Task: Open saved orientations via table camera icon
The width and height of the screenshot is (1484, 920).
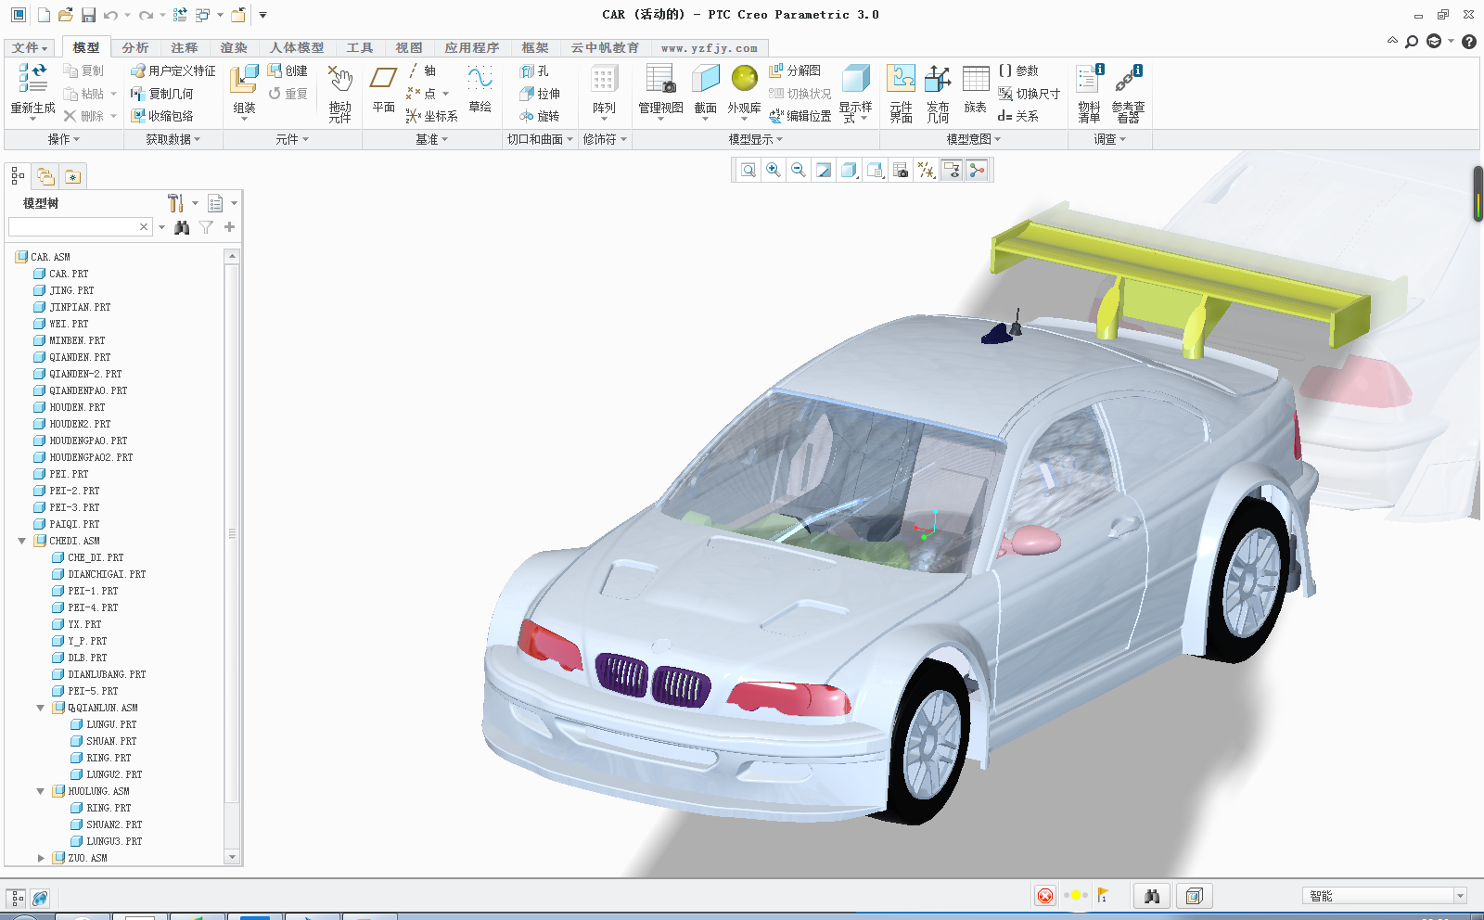Action: (x=901, y=170)
